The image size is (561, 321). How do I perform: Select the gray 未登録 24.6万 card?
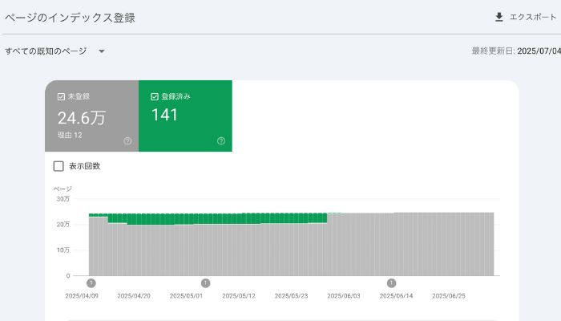tap(92, 116)
